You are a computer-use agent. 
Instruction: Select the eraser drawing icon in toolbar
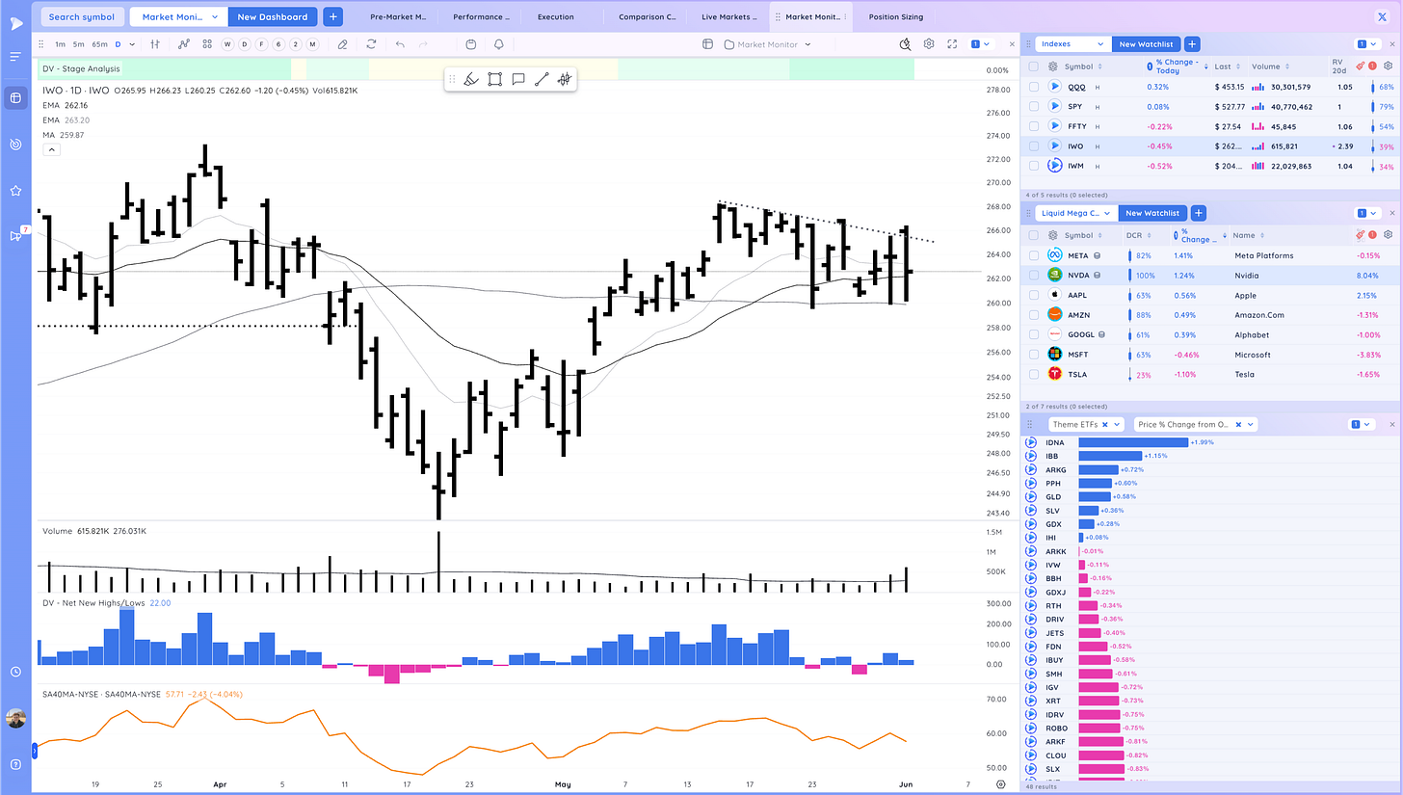[x=342, y=44]
